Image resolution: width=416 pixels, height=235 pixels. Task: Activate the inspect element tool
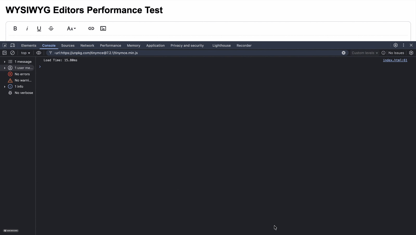coord(4,45)
